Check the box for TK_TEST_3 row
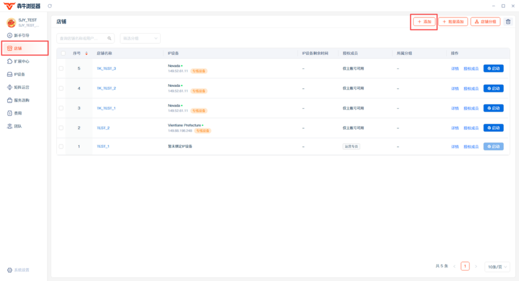This screenshot has width=519, height=281. click(61, 68)
